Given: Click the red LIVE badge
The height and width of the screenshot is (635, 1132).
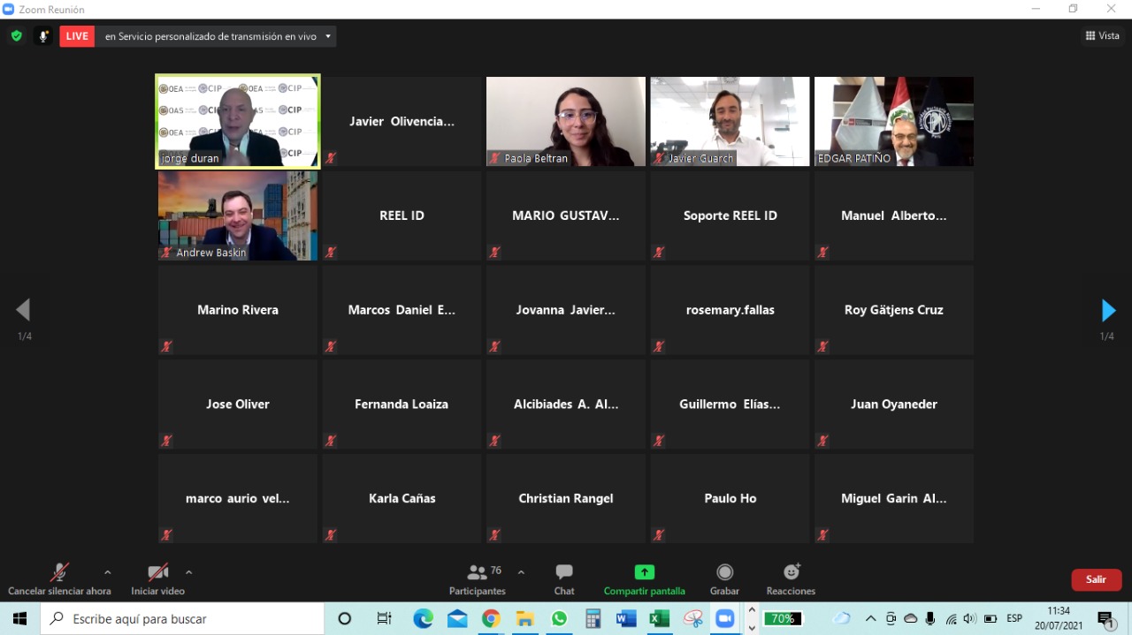Looking at the screenshot, I should pyautogui.click(x=77, y=36).
